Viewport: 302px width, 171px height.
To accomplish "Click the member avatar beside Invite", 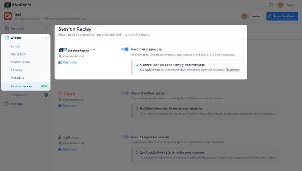I will [244, 16].
